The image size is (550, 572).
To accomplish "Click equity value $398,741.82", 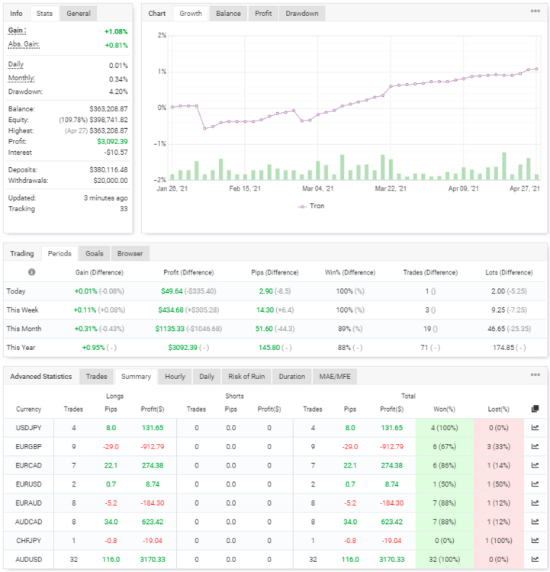I will [x=109, y=120].
